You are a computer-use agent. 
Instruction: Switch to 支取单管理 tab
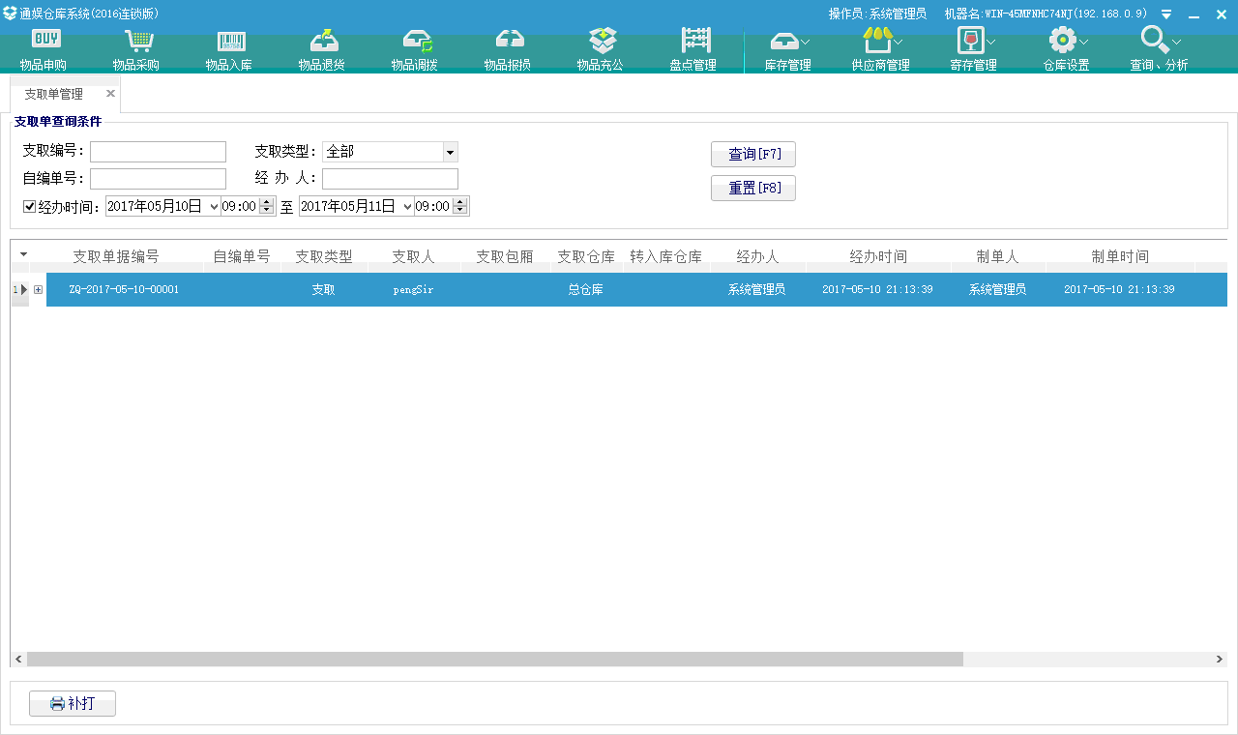click(x=54, y=94)
